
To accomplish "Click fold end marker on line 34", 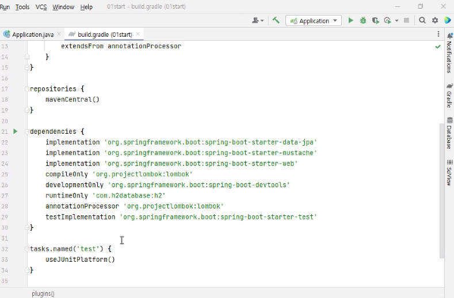I will pos(27,270).
